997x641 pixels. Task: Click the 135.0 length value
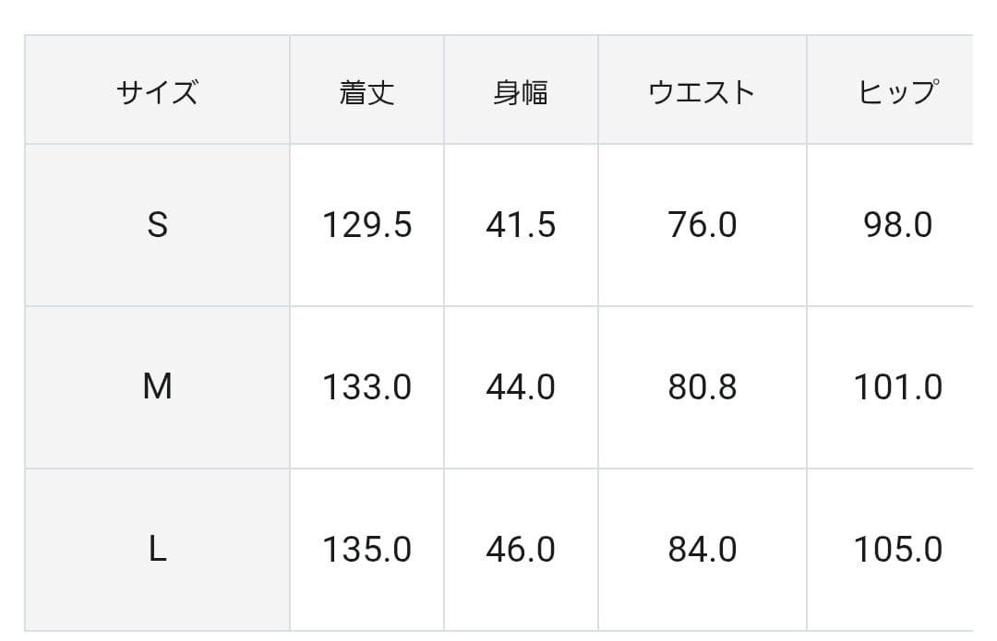[366, 550]
